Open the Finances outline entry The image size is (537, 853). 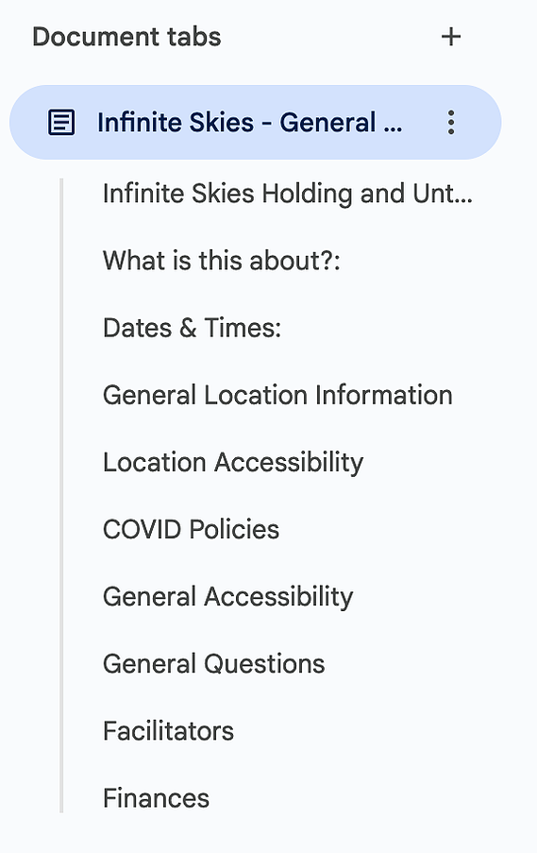click(x=156, y=798)
